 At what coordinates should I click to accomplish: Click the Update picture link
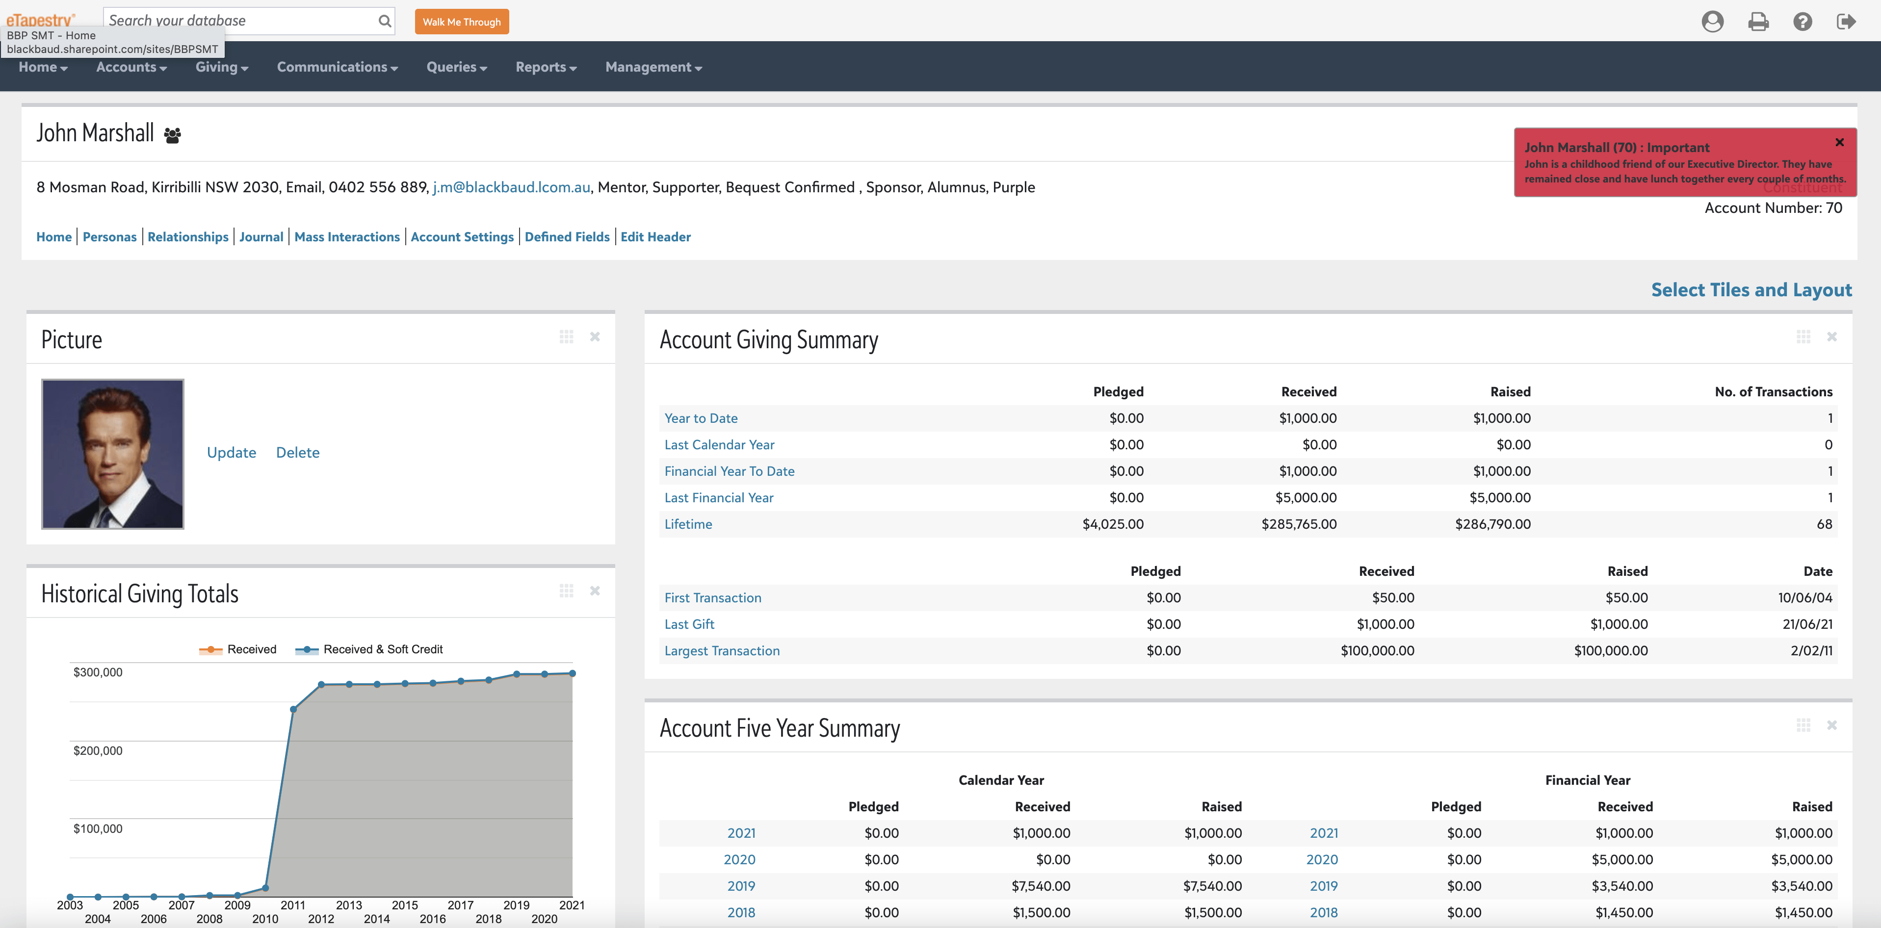tap(232, 453)
